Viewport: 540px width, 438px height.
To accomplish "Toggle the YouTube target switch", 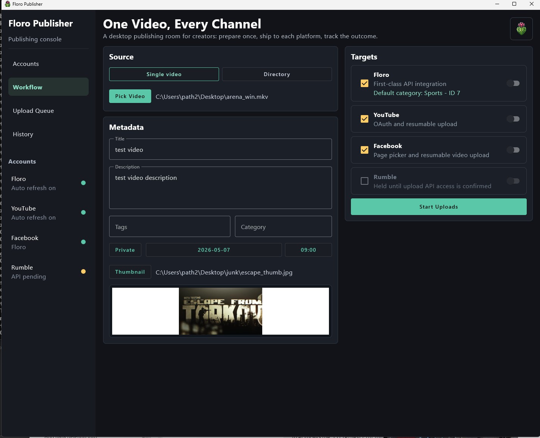I will (513, 119).
